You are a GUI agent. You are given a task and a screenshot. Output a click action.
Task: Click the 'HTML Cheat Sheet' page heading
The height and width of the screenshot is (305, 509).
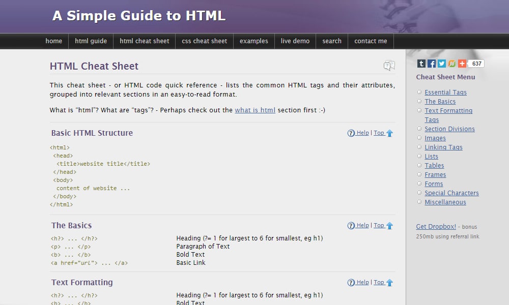[94, 66]
